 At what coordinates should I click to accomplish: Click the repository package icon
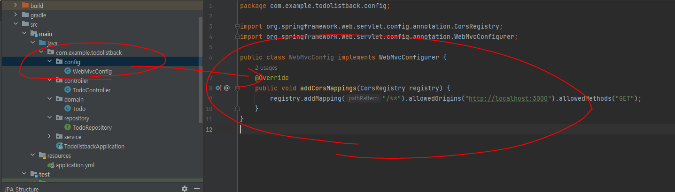pos(59,118)
